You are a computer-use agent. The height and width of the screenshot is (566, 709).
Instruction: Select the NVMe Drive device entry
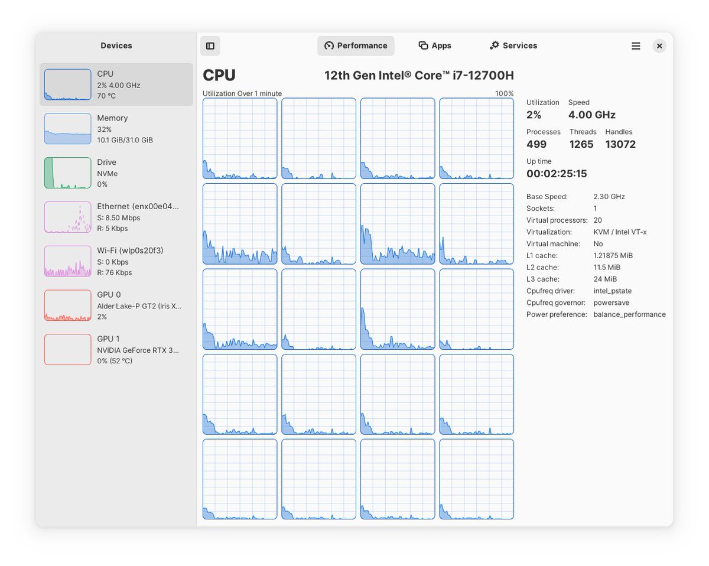pyautogui.click(x=116, y=173)
